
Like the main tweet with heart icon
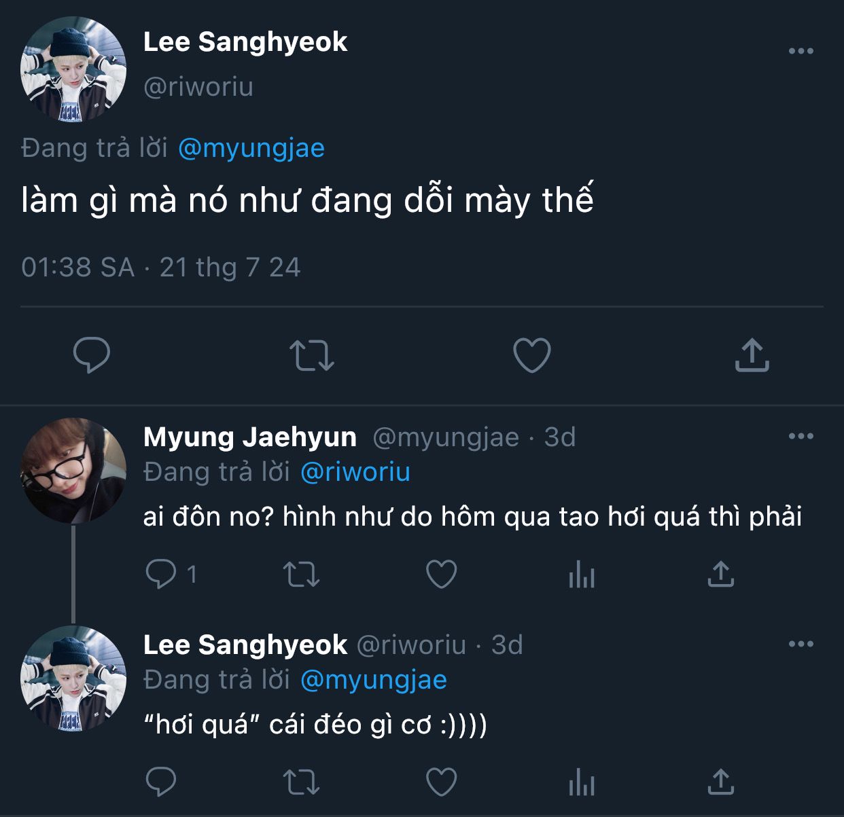coord(531,355)
